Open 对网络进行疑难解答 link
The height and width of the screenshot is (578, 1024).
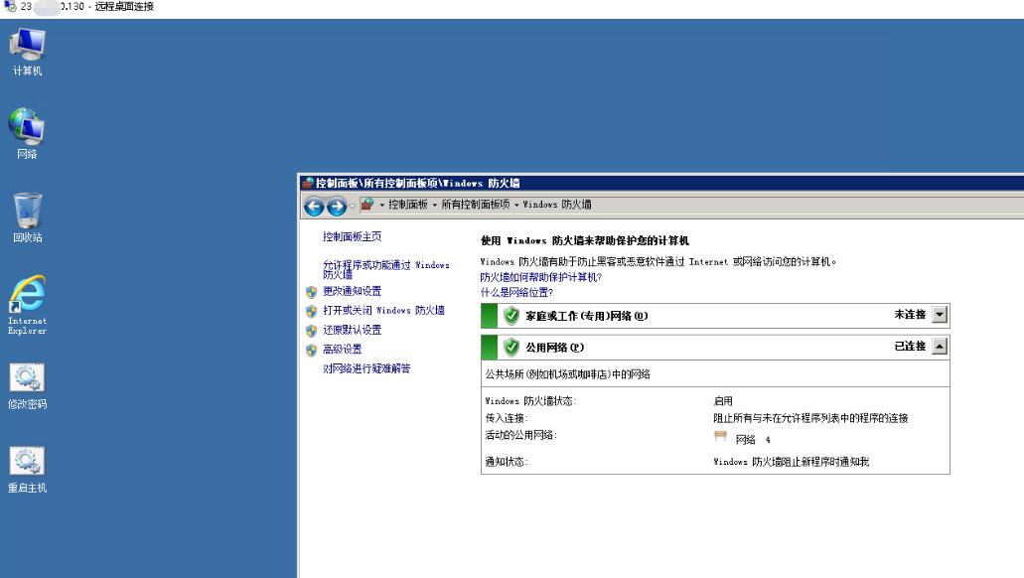pos(366,368)
